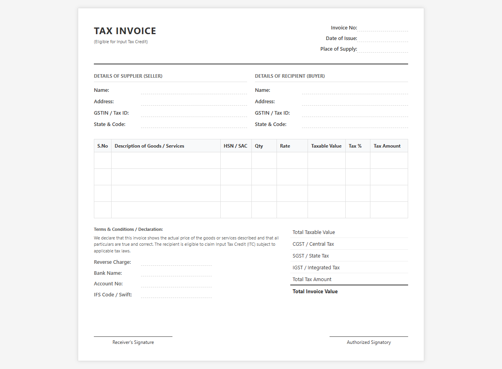Click the Total Invoice Value row
This screenshot has height=369, width=502.
point(349,291)
